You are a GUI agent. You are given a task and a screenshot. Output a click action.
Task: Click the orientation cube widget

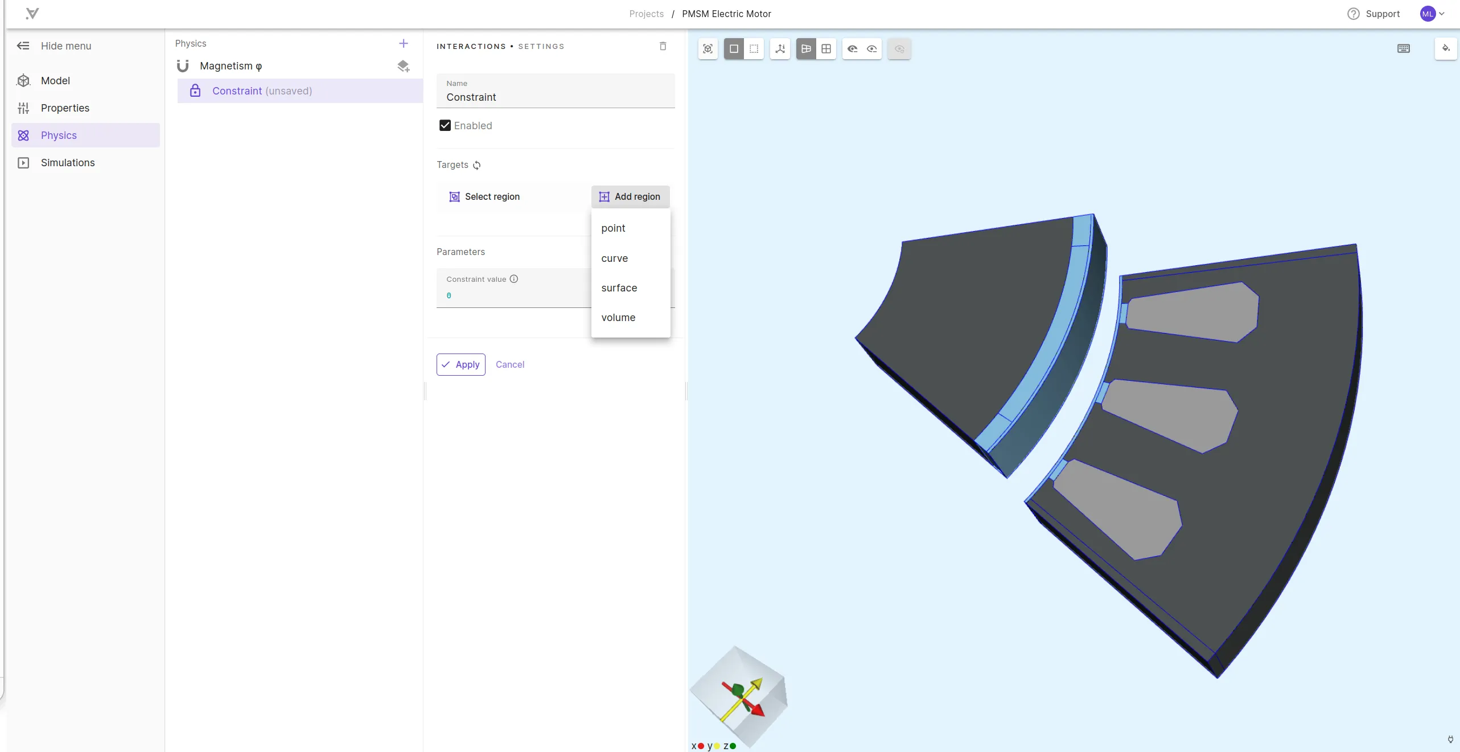click(738, 696)
